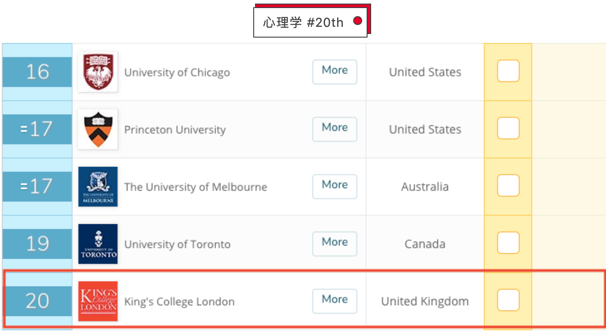Click the University of Toronto logo

(x=98, y=244)
